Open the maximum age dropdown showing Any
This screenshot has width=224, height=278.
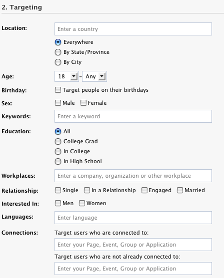coord(94,76)
